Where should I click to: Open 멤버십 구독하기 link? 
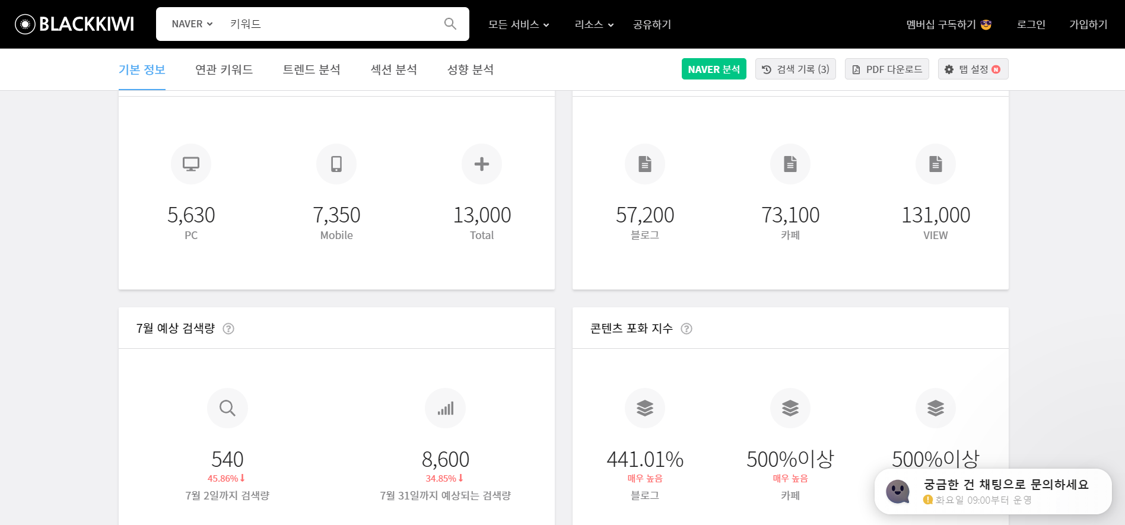coord(949,24)
